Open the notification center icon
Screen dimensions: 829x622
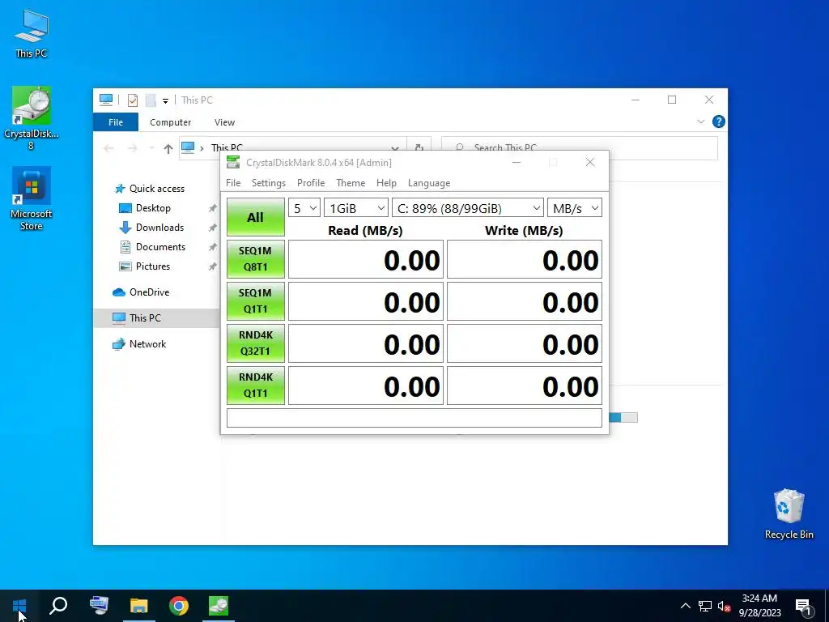804,607
